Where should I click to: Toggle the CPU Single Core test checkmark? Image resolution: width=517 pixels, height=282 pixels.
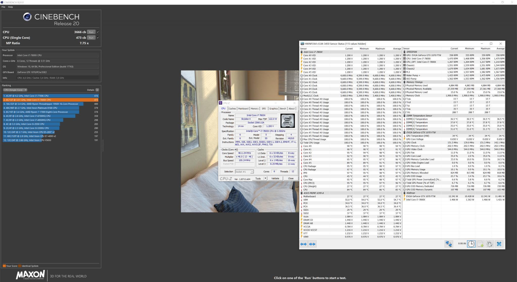click(x=98, y=38)
